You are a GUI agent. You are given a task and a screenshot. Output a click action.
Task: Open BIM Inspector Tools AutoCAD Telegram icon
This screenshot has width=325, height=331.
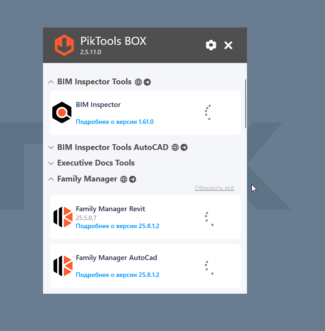tap(184, 147)
